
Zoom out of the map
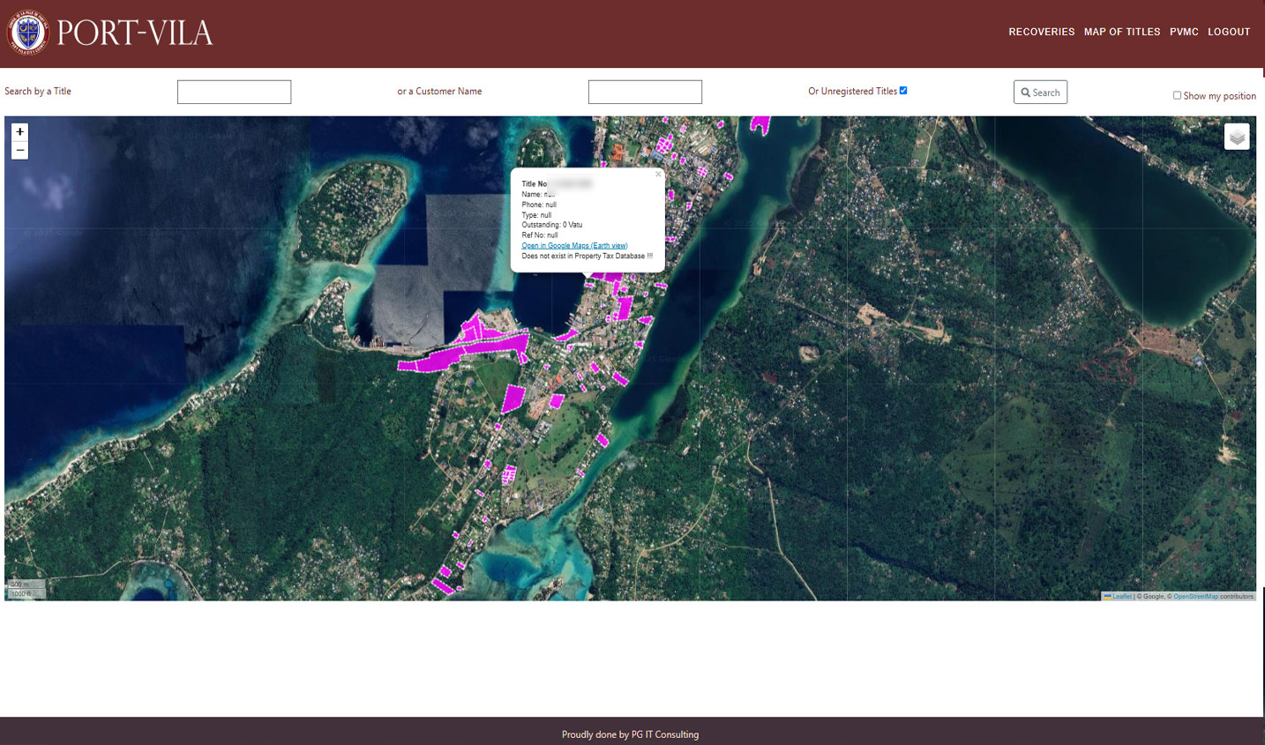click(19, 151)
